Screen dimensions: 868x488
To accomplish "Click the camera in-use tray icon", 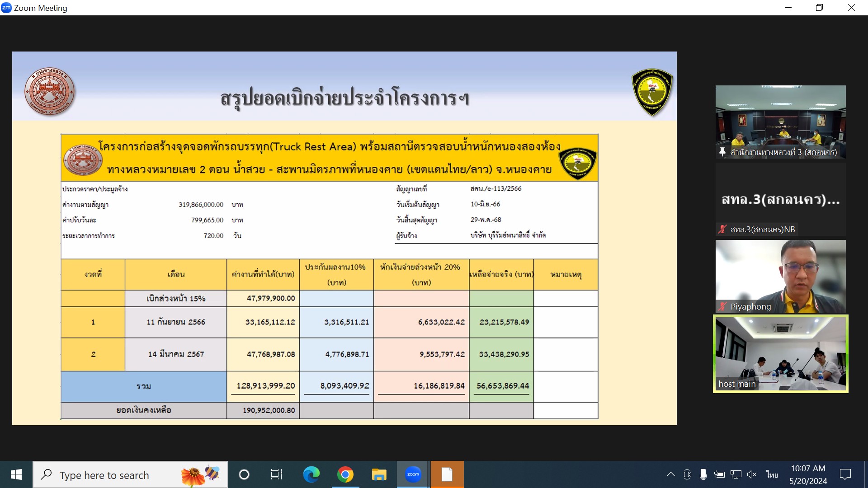I will 687,474.
